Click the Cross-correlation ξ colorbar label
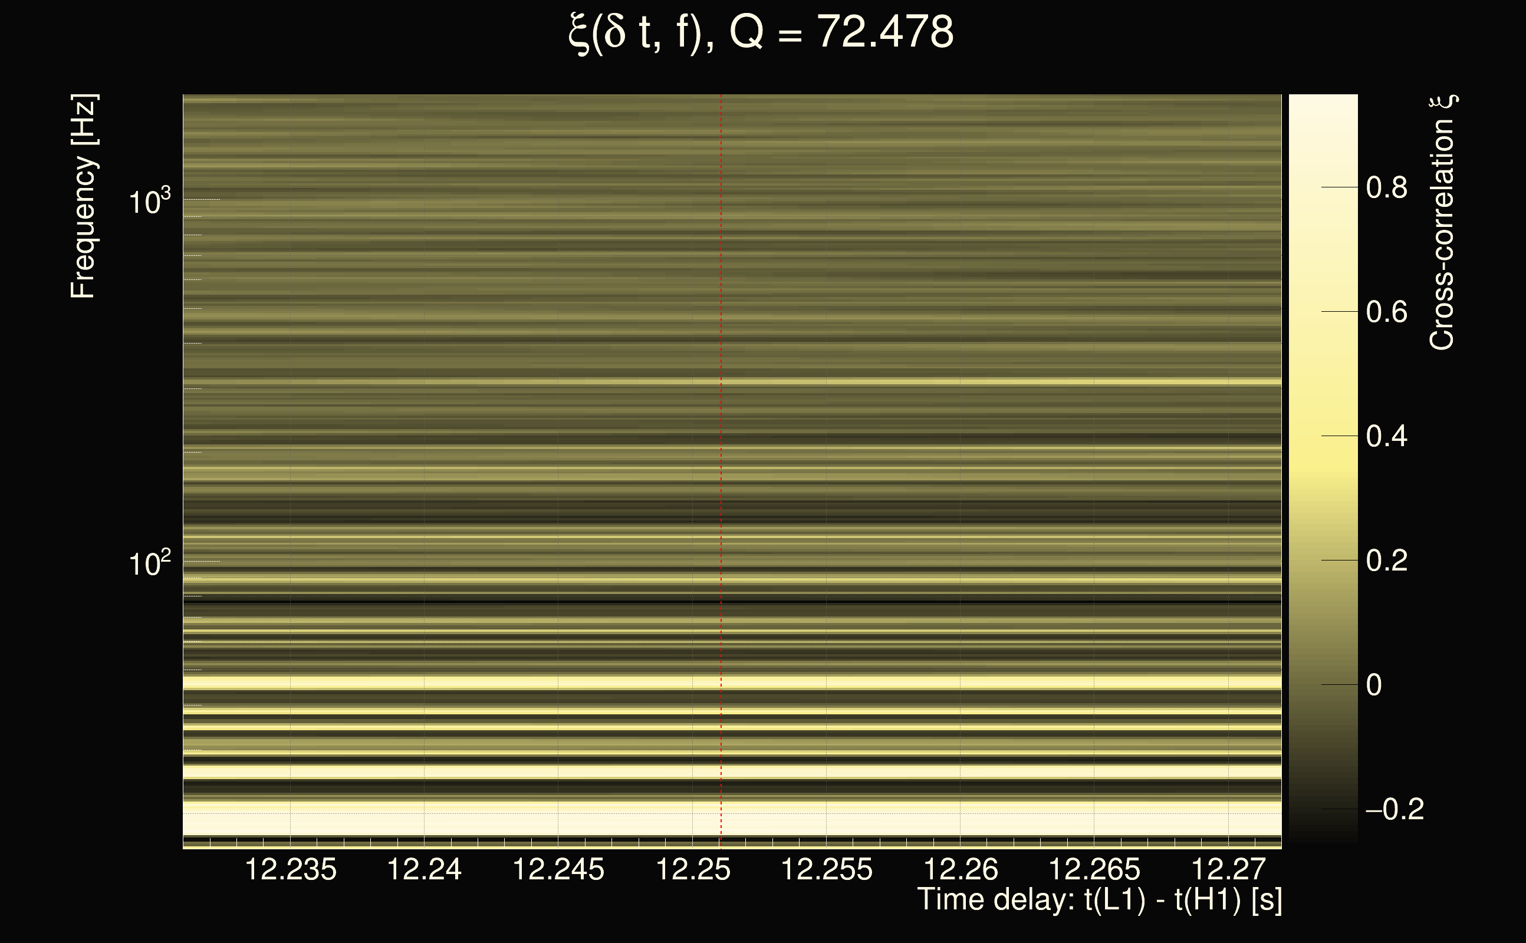 [x=1442, y=223]
